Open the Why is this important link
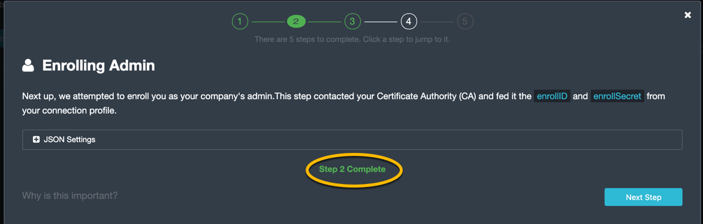Screen dimensions: 703x224 click(70, 195)
